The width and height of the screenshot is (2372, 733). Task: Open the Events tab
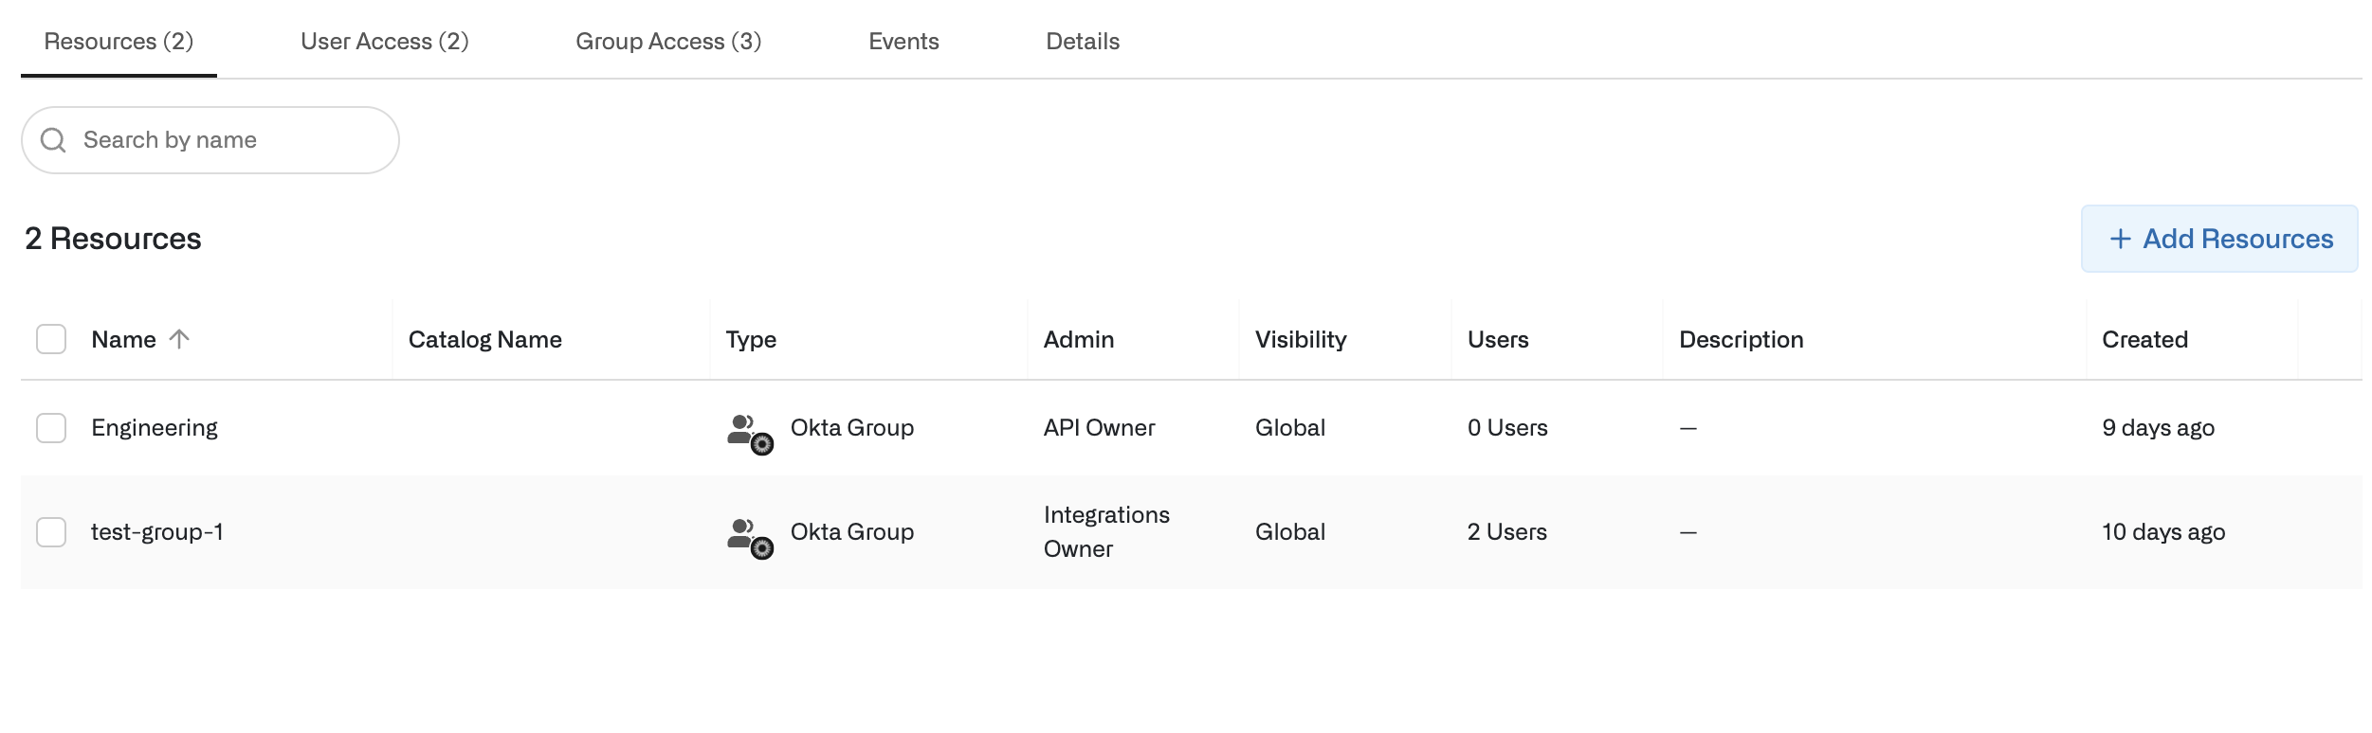pyautogui.click(x=903, y=42)
